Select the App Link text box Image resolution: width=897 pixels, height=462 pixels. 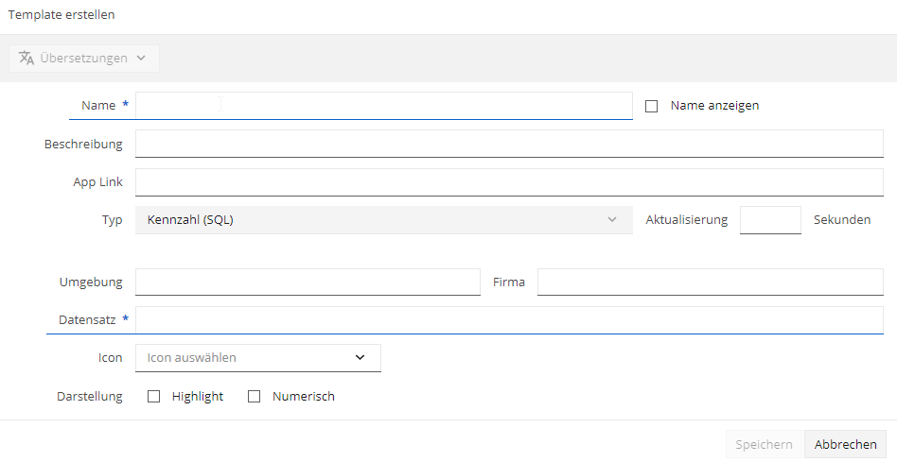point(509,182)
